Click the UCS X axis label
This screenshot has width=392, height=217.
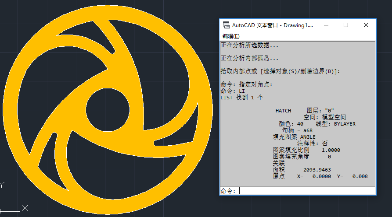pyautogui.click(x=25, y=208)
